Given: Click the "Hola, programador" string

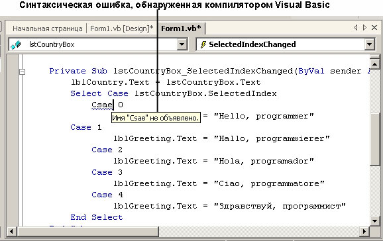Looking at the screenshot, I should [x=264, y=161].
